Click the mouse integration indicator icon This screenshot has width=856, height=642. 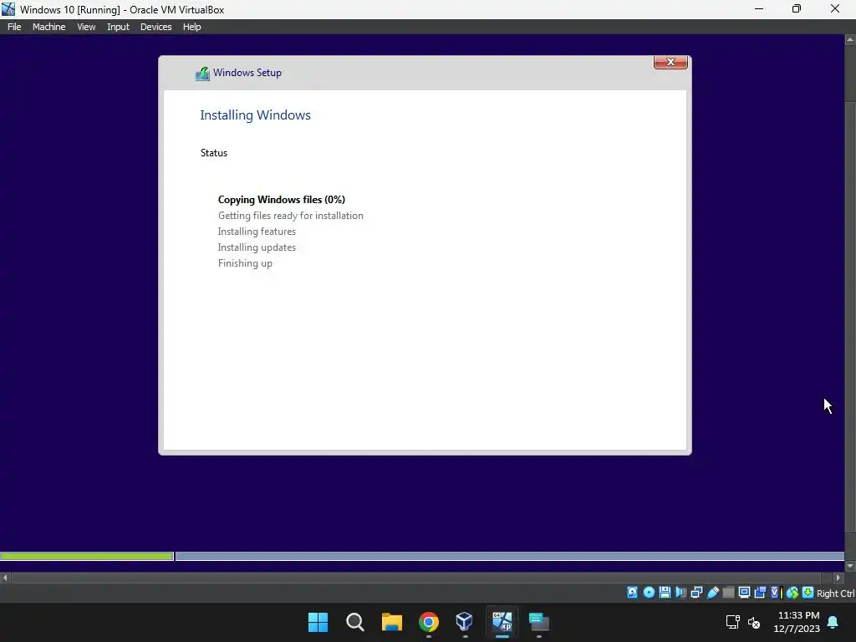click(792, 593)
